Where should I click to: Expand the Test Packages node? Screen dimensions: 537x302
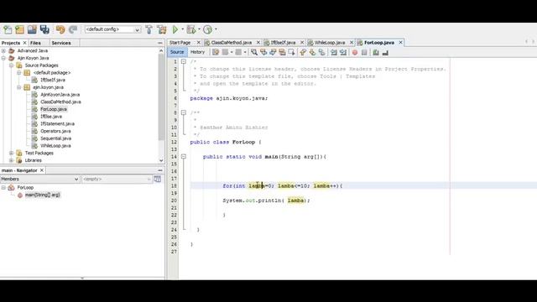point(11,153)
